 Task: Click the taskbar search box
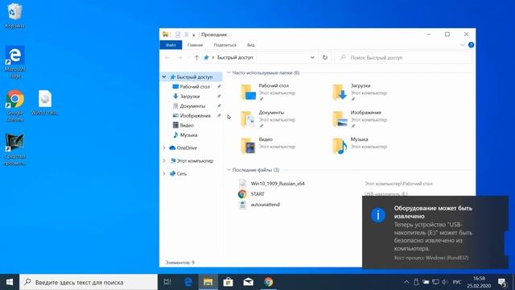tap(89, 282)
